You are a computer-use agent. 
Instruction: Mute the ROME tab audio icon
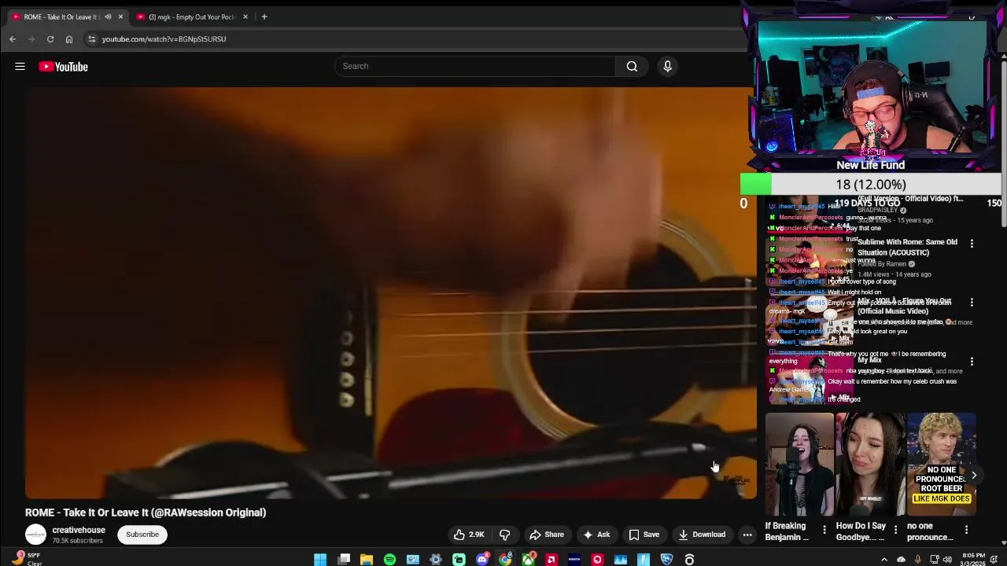coord(108,17)
